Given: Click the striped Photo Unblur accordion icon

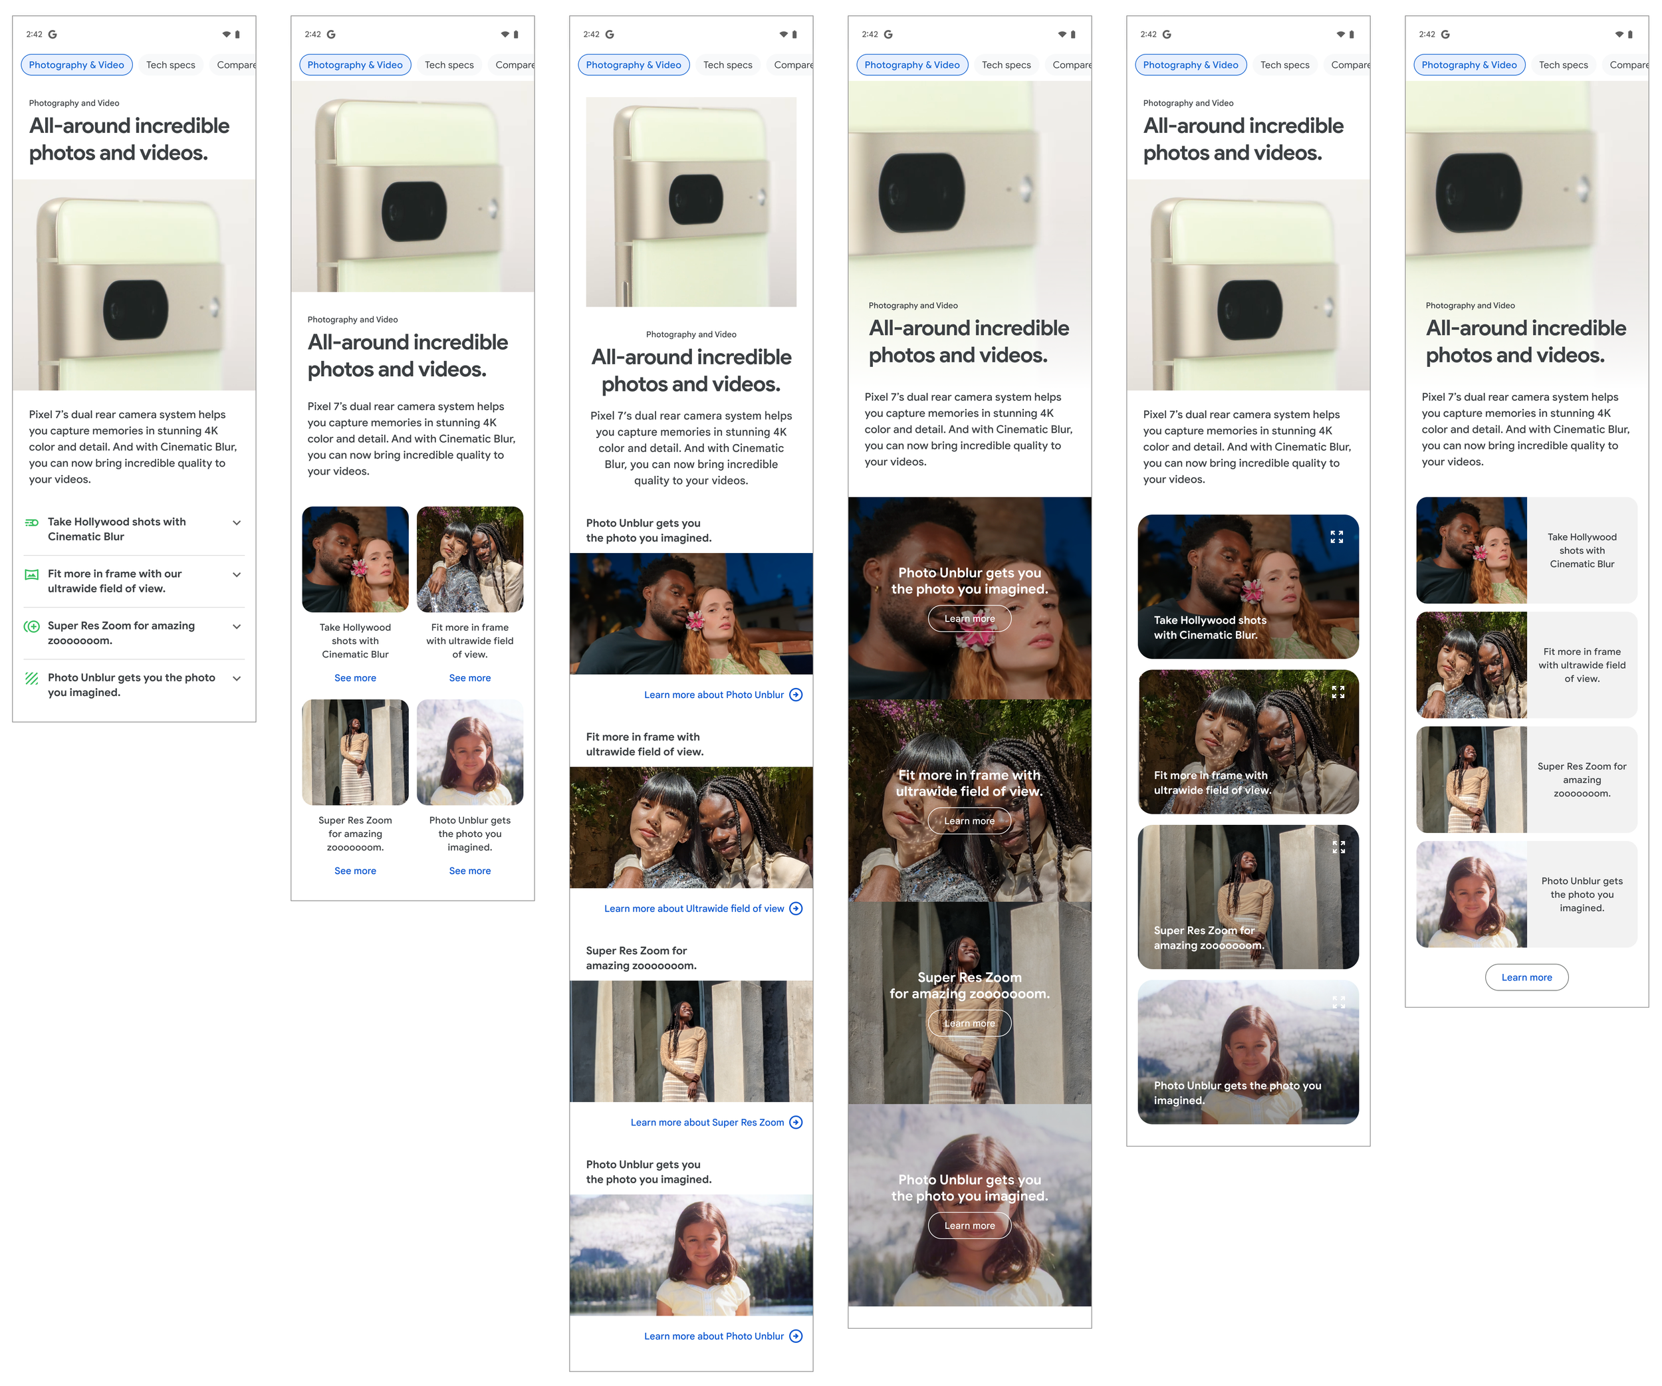Looking at the screenshot, I should click(32, 678).
